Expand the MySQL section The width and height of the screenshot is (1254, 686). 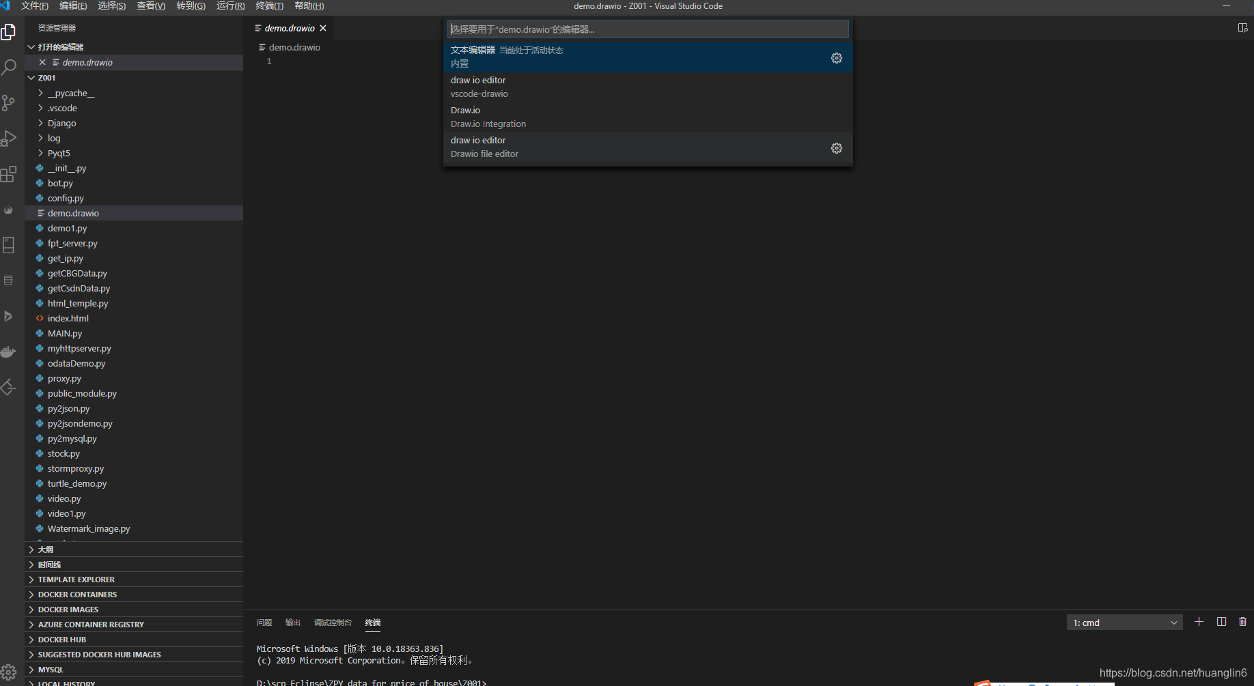134,670
